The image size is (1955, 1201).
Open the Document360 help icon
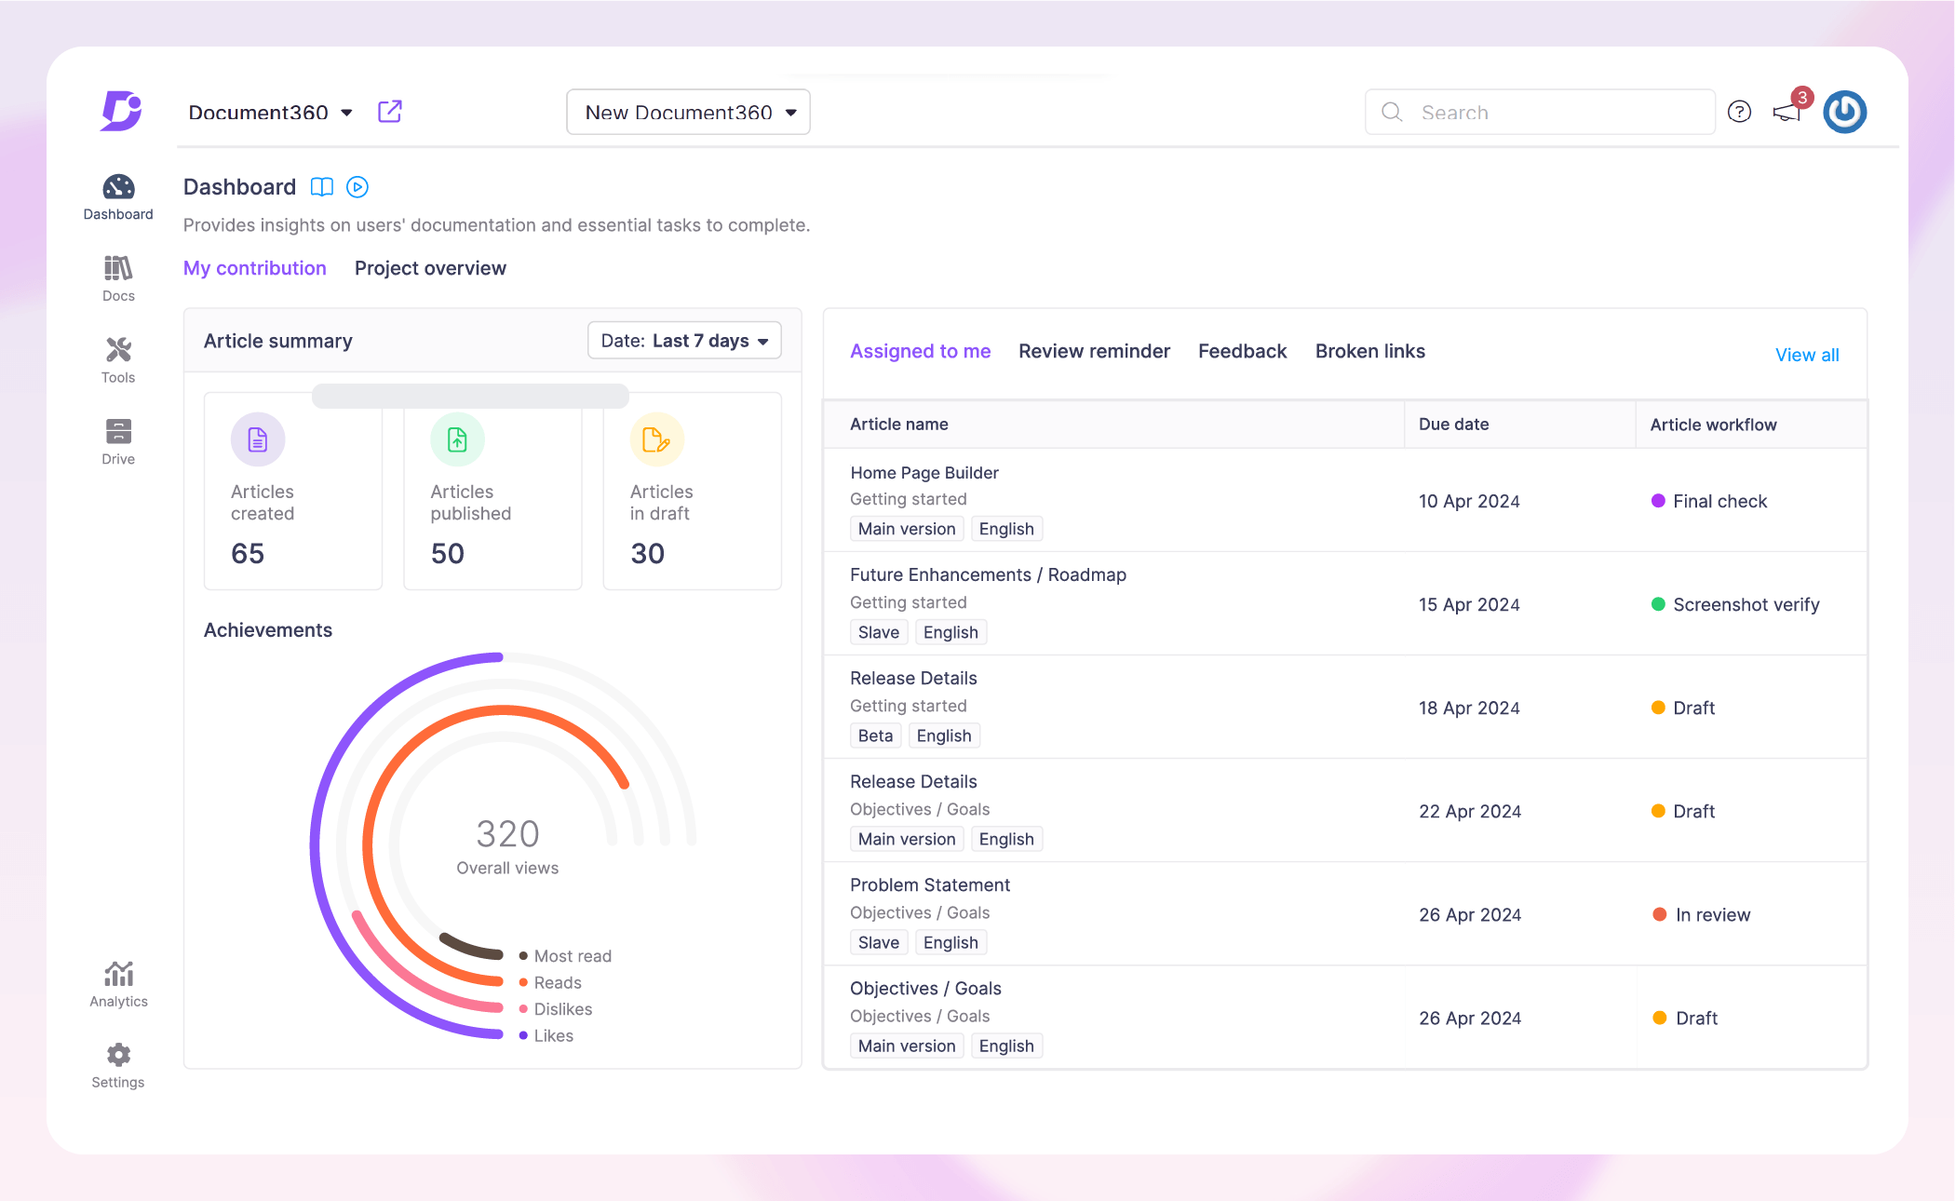1739,112
